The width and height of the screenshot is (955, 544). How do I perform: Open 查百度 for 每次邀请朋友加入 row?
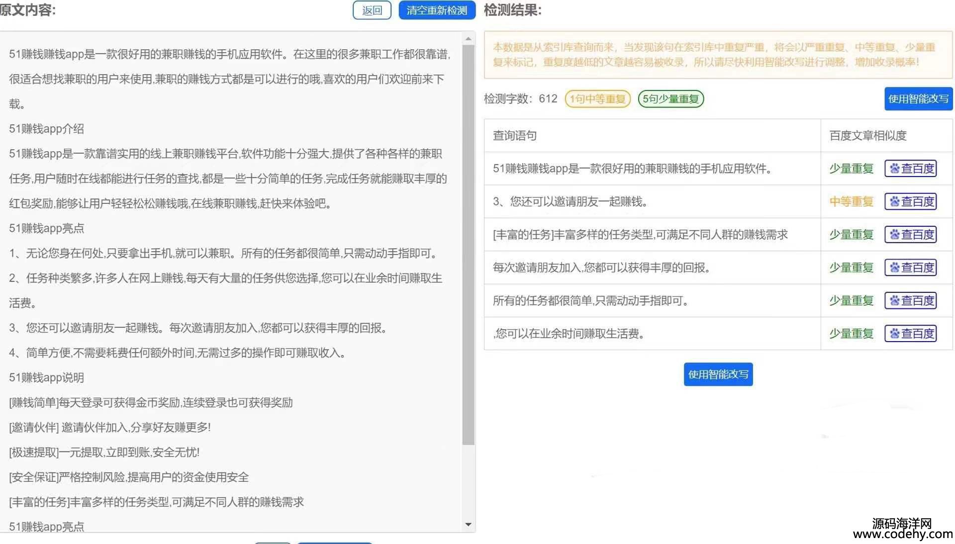point(911,268)
